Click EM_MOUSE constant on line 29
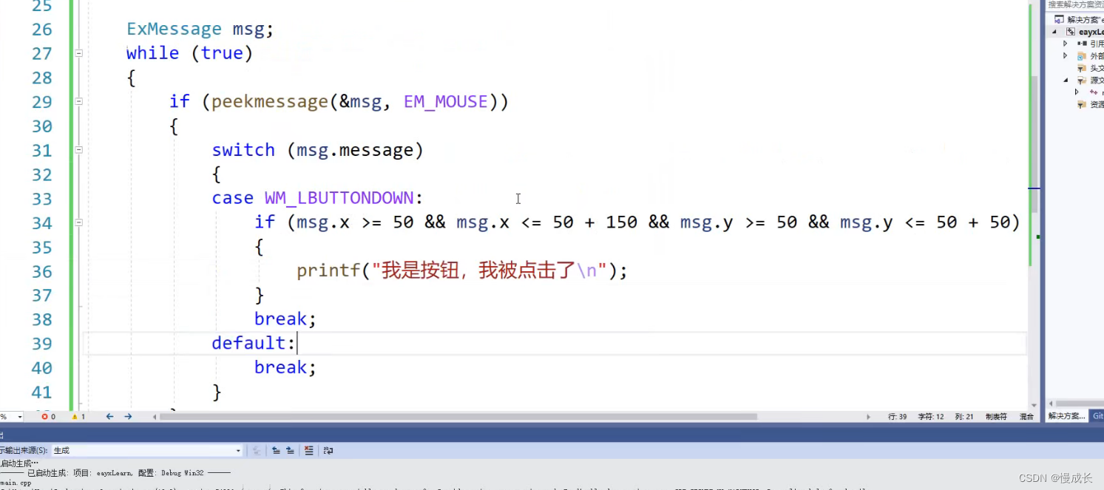 (x=446, y=102)
